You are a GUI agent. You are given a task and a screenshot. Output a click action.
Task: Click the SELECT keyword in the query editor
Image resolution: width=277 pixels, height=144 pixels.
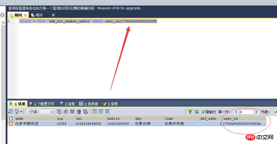point(25,21)
